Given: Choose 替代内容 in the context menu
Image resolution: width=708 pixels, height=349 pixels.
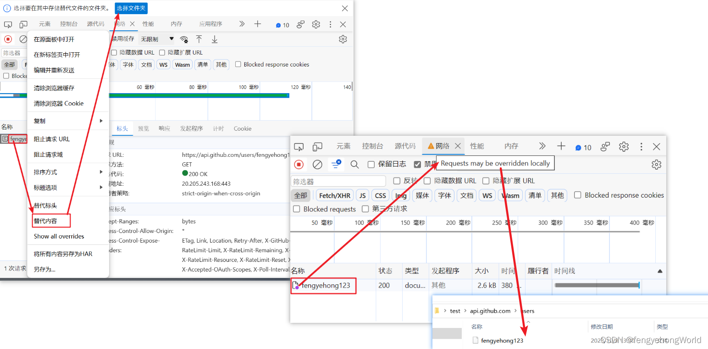Looking at the screenshot, I should (68, 221).
